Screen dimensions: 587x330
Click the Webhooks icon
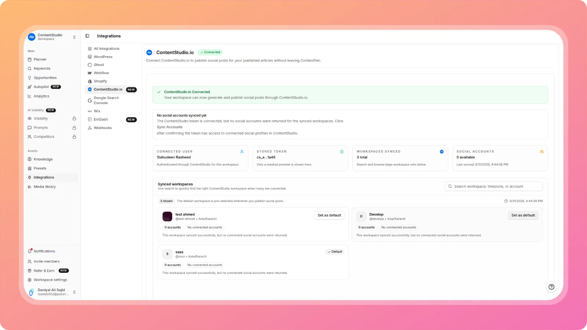(x=90, y=128)
